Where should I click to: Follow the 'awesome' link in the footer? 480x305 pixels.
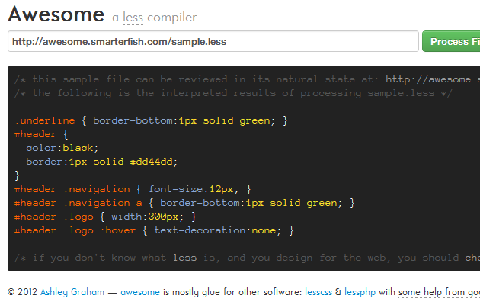[x=140, y=291]
